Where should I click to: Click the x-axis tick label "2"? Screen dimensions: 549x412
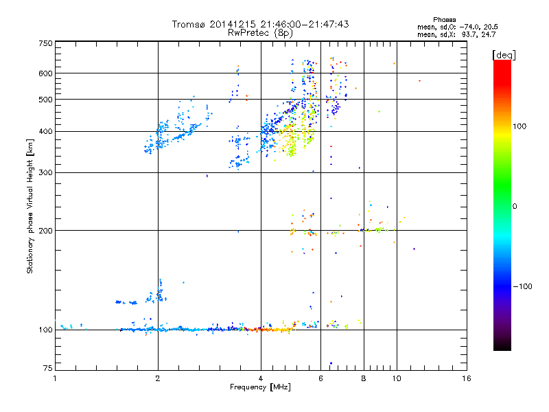[x=158, y=378]
